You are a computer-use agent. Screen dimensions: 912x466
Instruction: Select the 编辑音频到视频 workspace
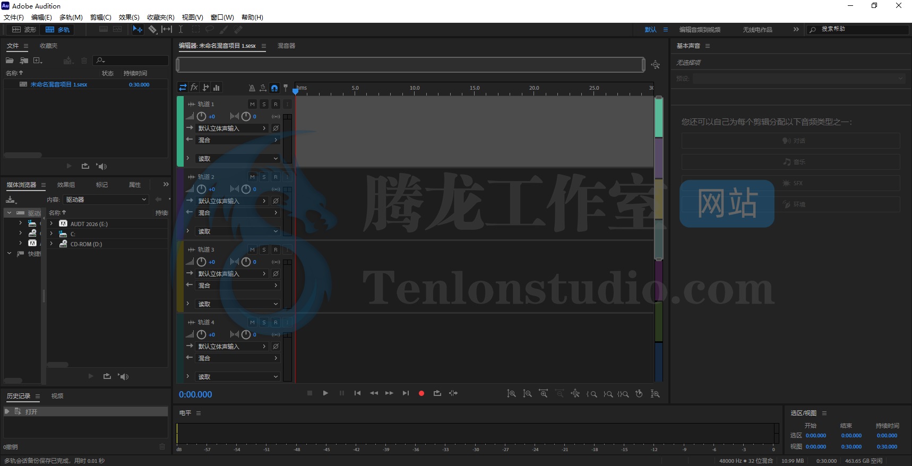(x=700, y=30)
